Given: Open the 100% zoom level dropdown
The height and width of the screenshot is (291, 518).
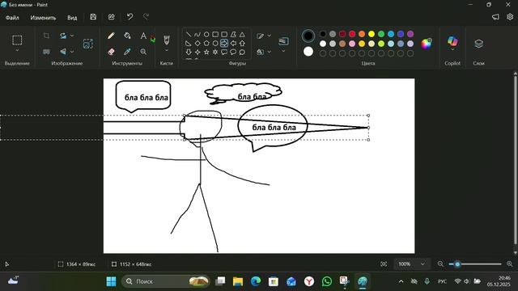Looking at the screenshot, I should click(412, 264).
